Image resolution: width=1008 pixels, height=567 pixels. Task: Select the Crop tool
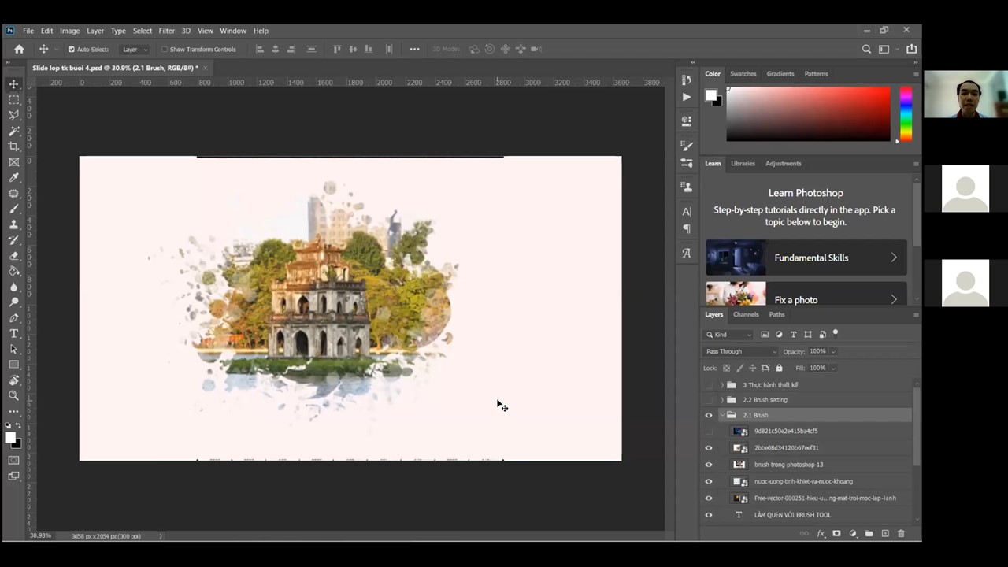[x=14, y=146]
